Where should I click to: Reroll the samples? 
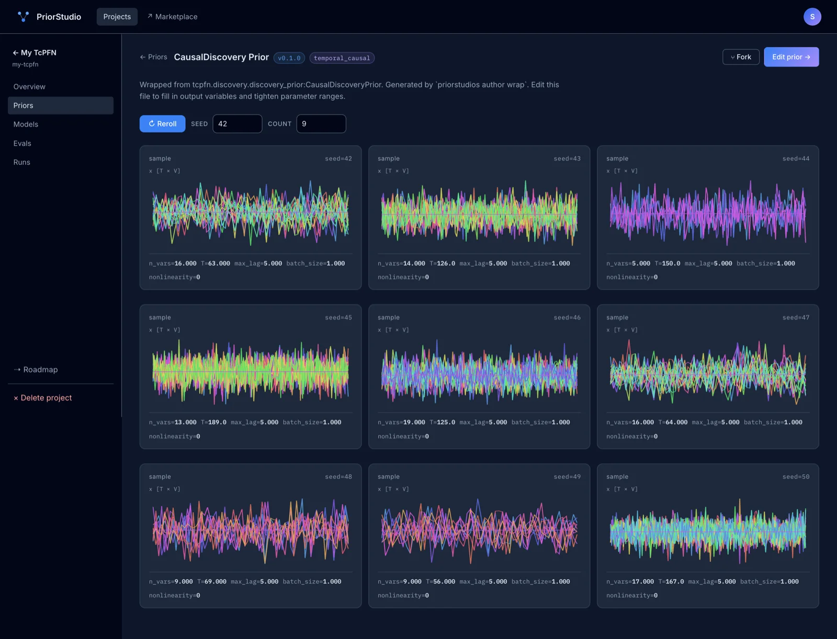pyautogui.click(x=162, y=124)
